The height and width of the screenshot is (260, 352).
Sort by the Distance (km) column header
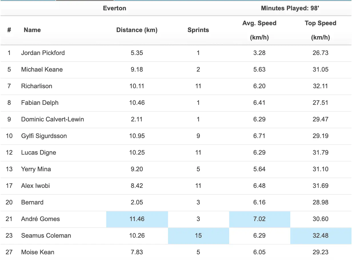137,30
